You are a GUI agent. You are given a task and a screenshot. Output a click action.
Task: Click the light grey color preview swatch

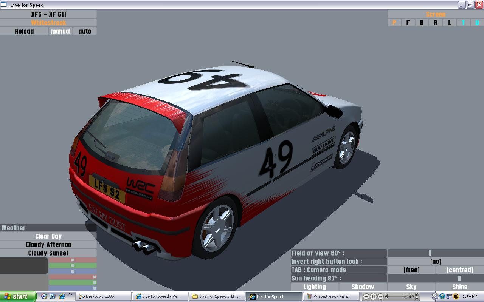tap(24, 283)
